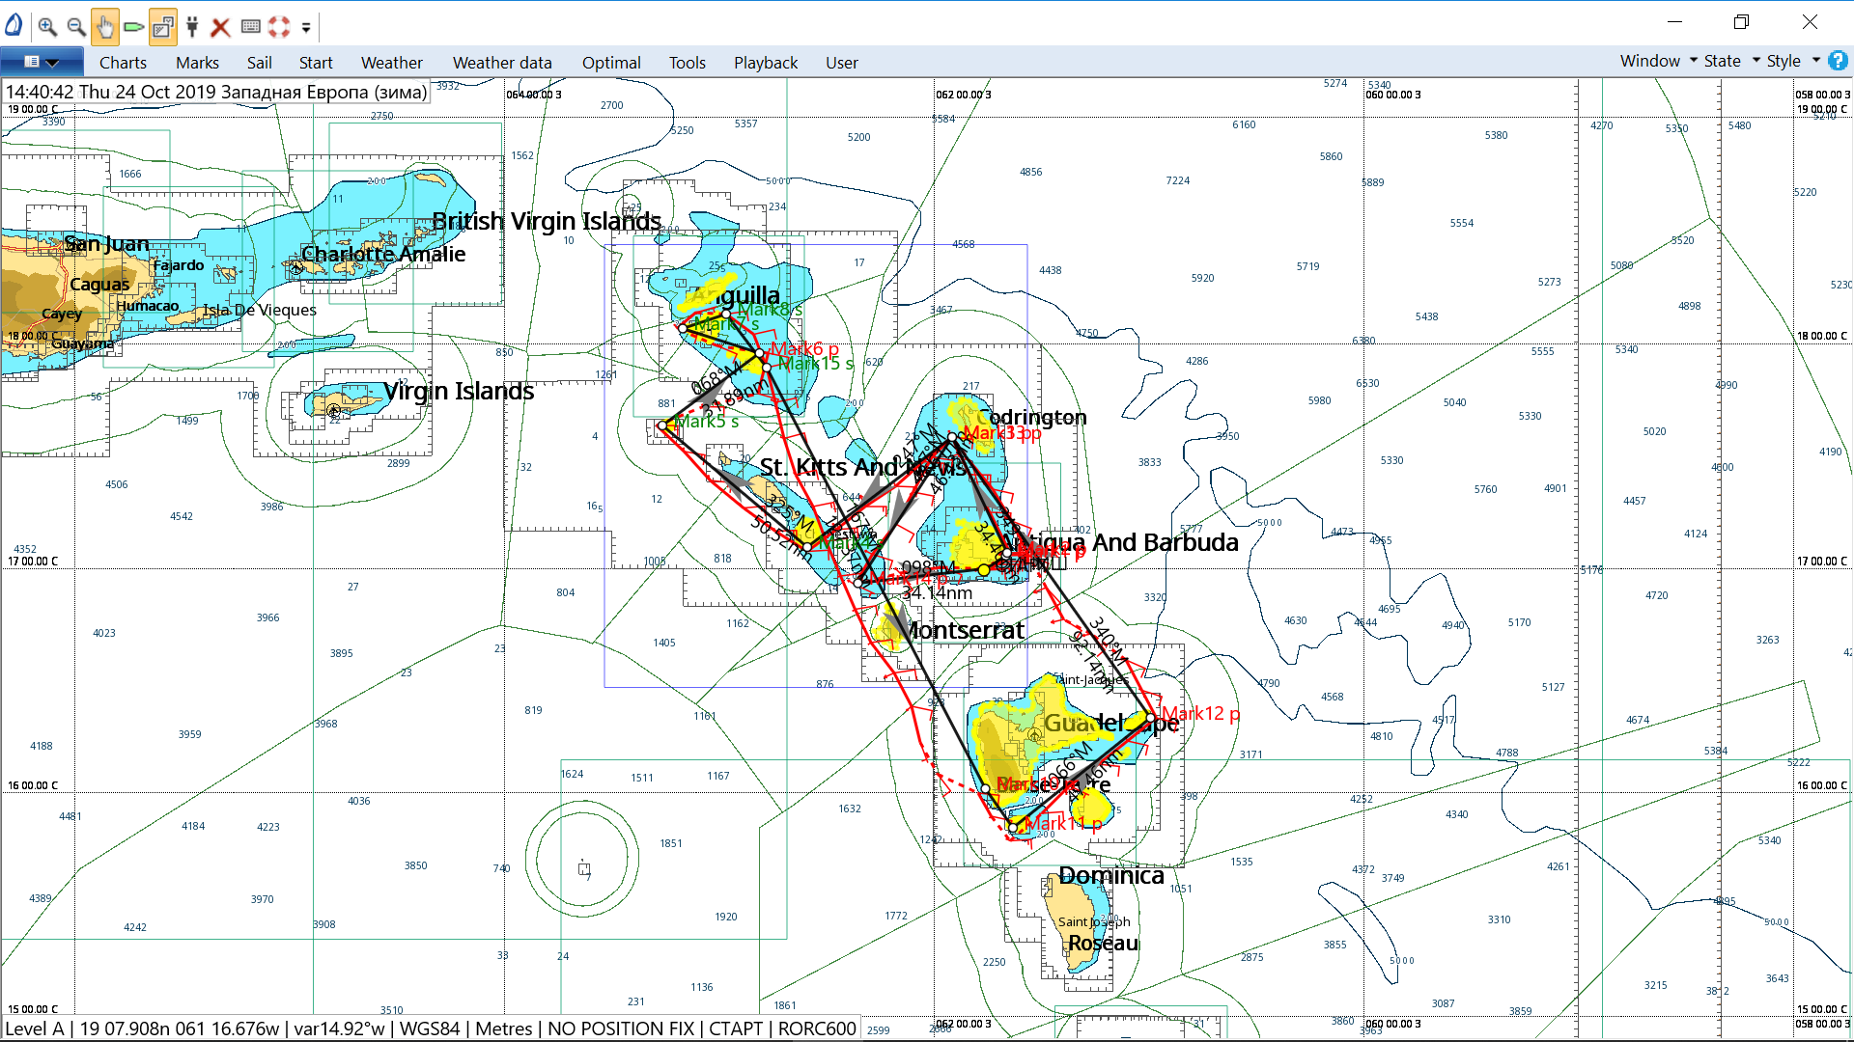The image size is (1854, 1042).
Task: Expand the Window dropdown menu
Action: [x=1647, y=61]
